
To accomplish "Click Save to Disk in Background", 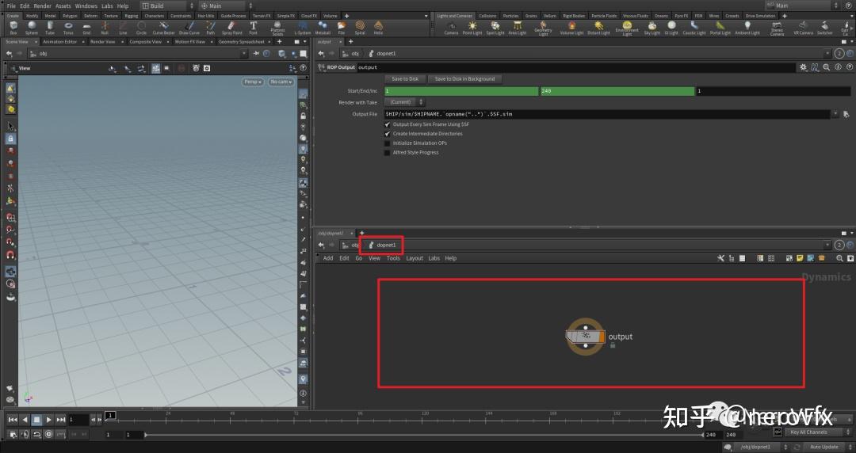I will coord(464,79).
